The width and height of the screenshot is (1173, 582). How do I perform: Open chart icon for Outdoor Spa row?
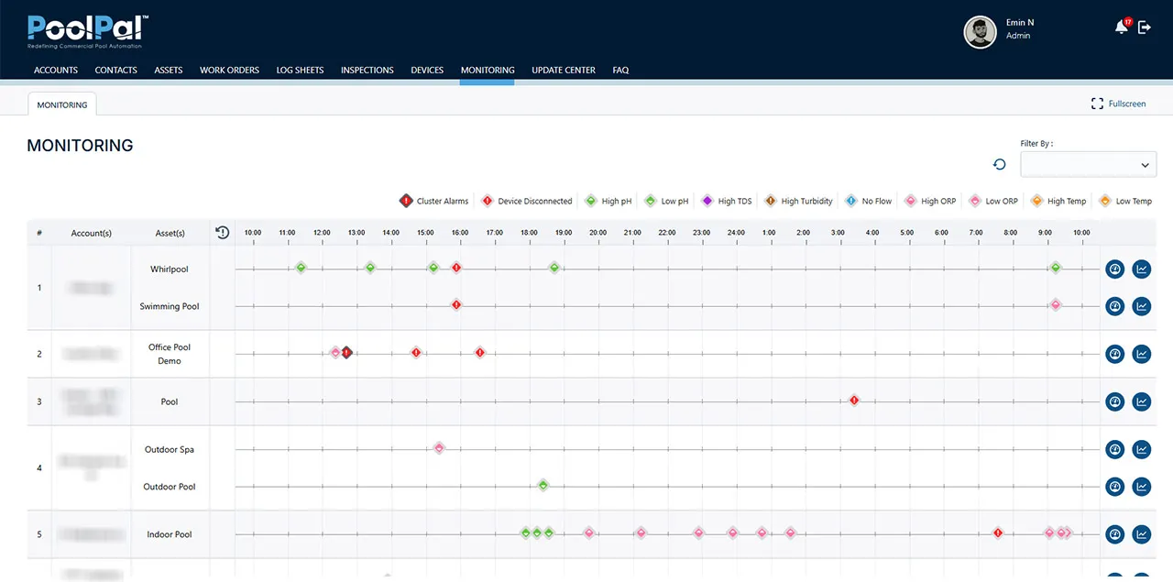pyautogui.click(x=1141, y=449)
